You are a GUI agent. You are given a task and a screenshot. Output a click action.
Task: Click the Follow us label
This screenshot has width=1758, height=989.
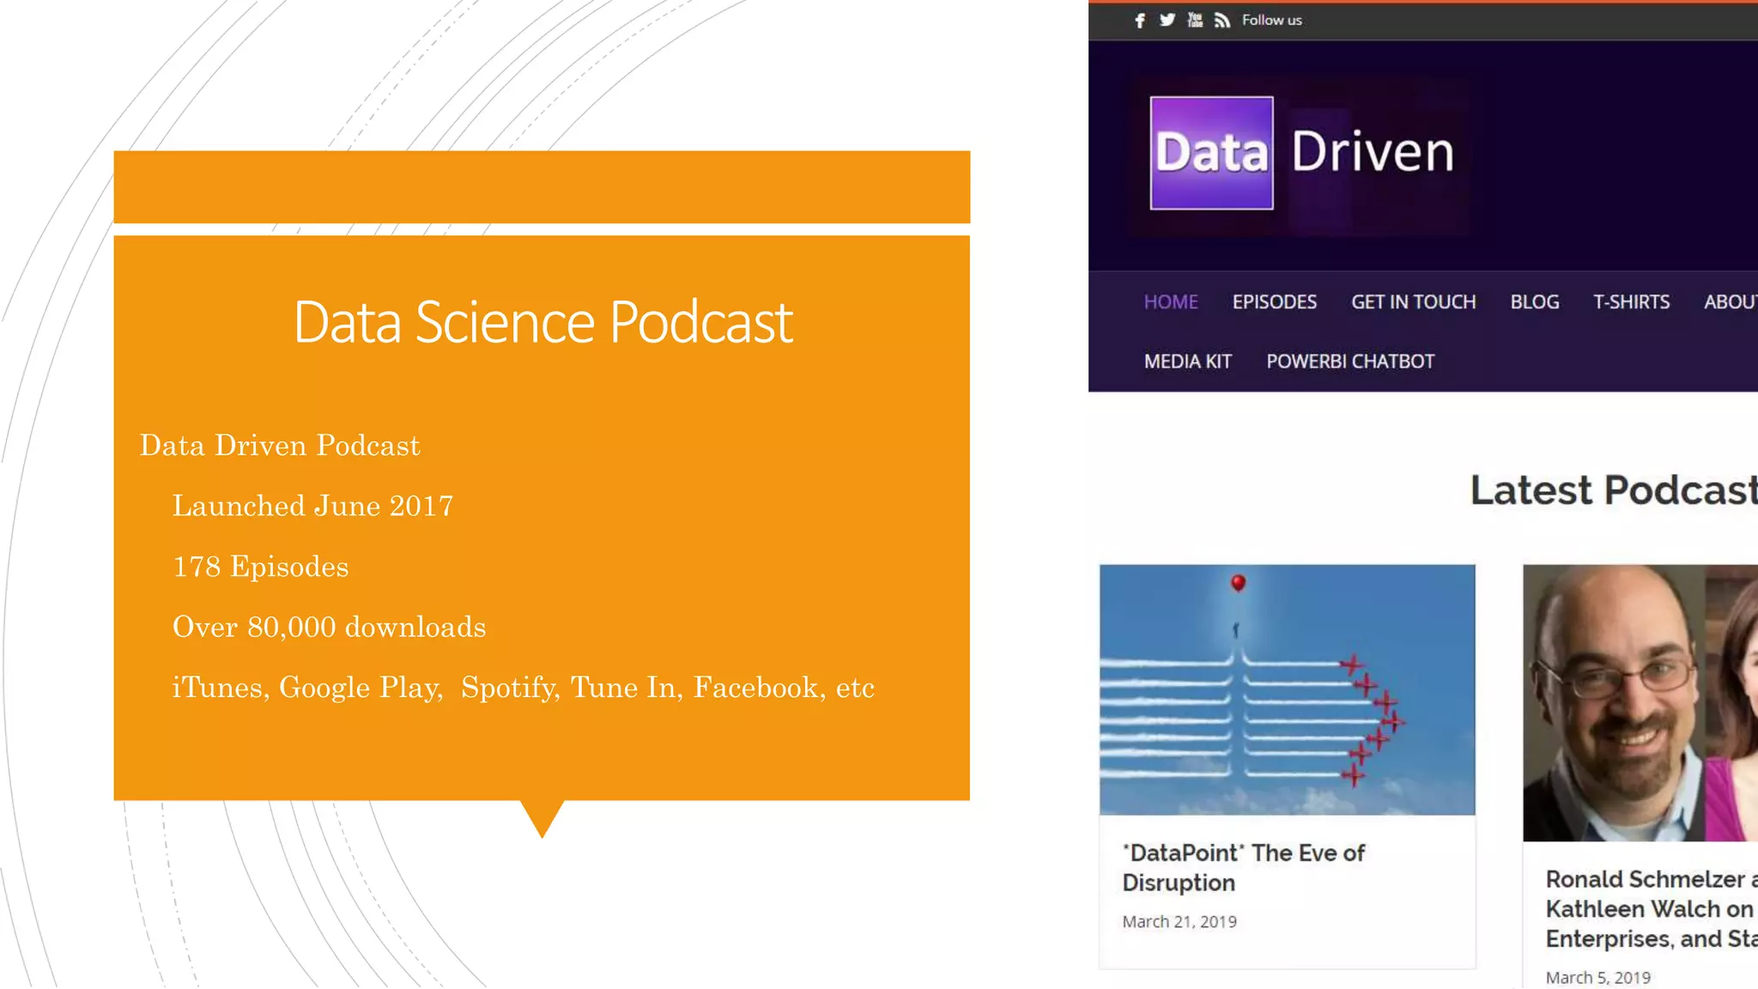tap(1271, 20)
